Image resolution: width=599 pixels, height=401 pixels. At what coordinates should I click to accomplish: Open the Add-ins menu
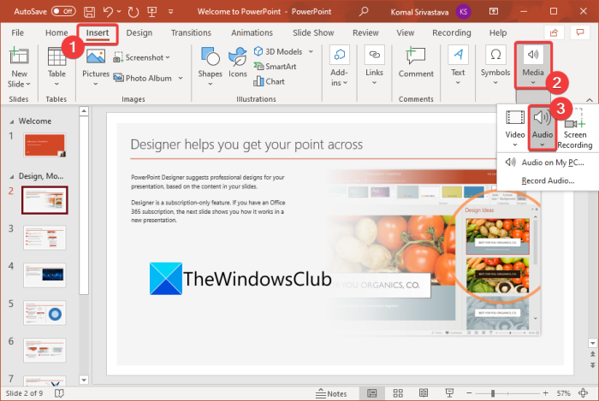coord(339,66)
